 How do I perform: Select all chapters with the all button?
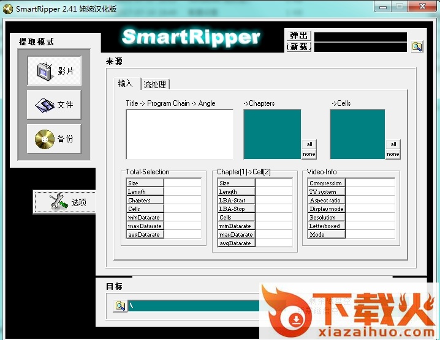[x=309, y=144]
